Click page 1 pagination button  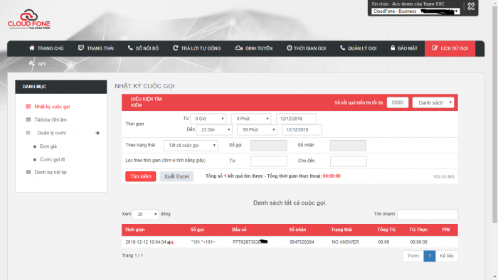coord(430,256)
